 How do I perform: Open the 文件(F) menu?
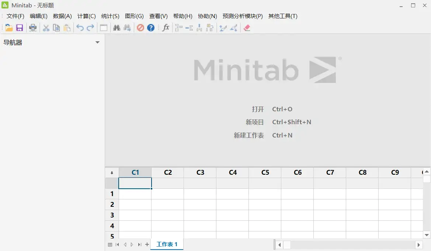click(x=15, y=16)
